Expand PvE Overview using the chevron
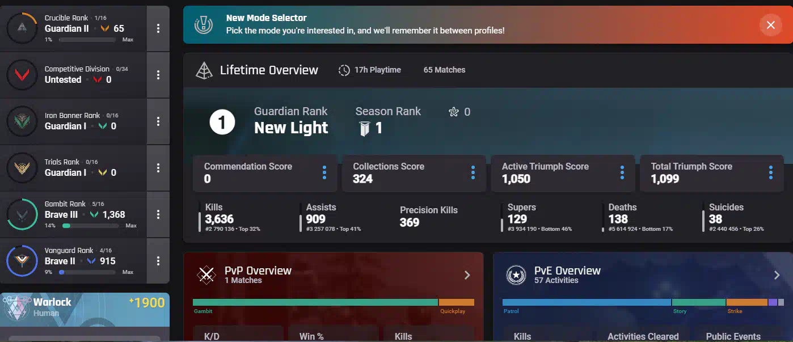 (x=777, y=275)
